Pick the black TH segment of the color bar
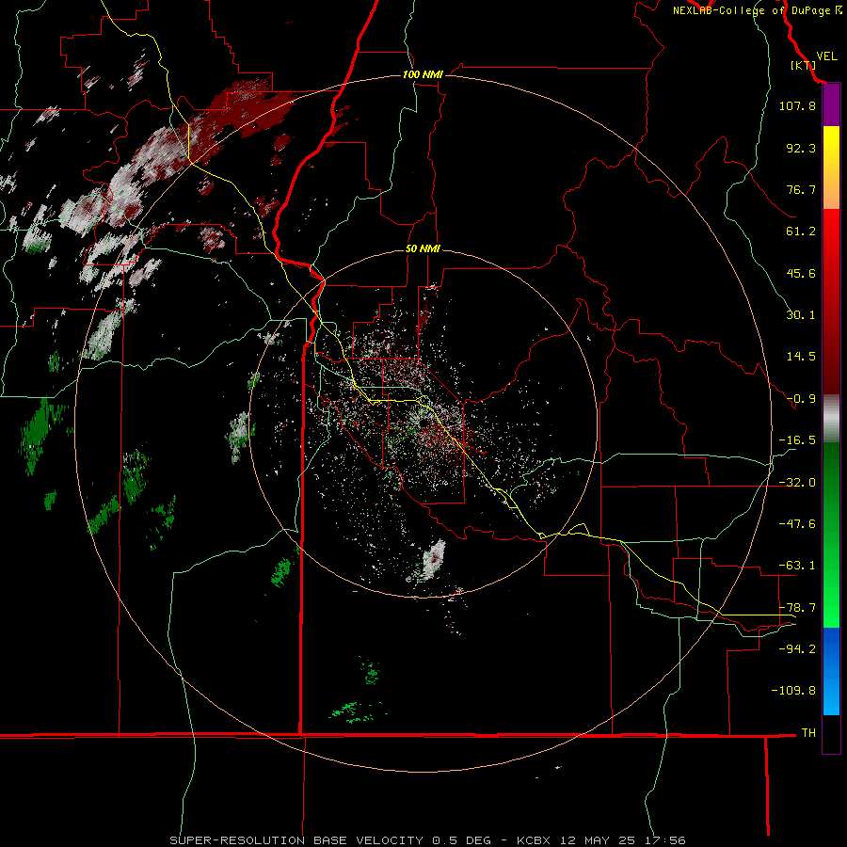The width and height of the screenshot is (847, 847). [x=831, y=733]
